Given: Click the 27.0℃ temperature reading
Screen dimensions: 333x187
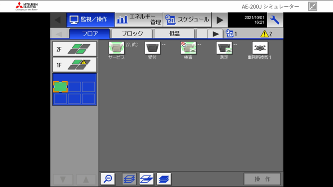Looking at the screenshot, I should tap(131, 45).
